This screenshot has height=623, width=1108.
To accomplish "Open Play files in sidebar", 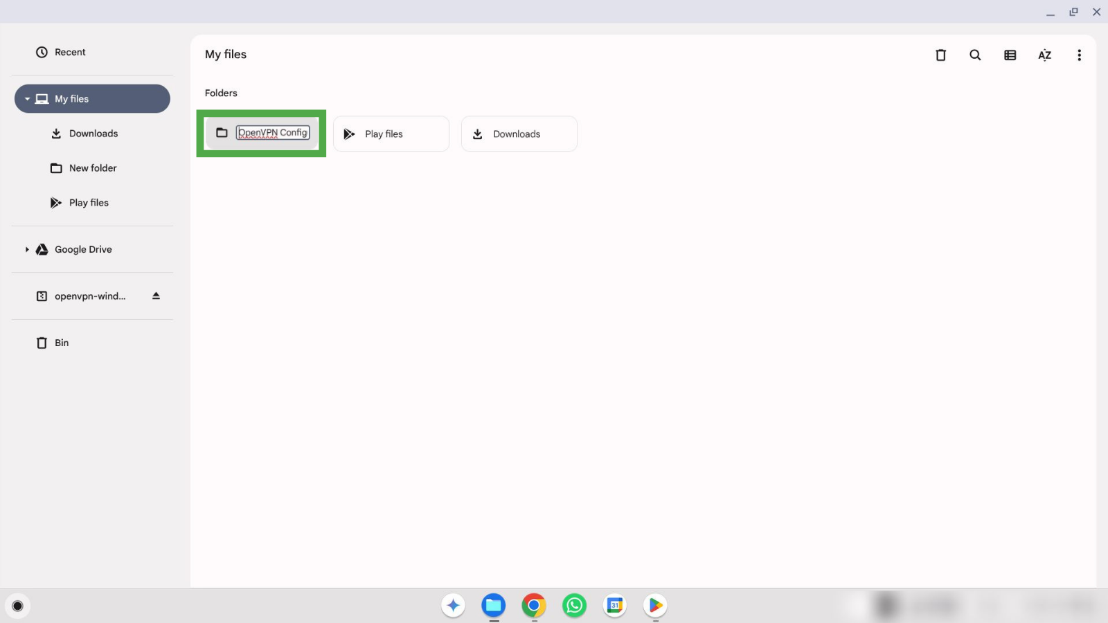I will click(x=92, y=203).
